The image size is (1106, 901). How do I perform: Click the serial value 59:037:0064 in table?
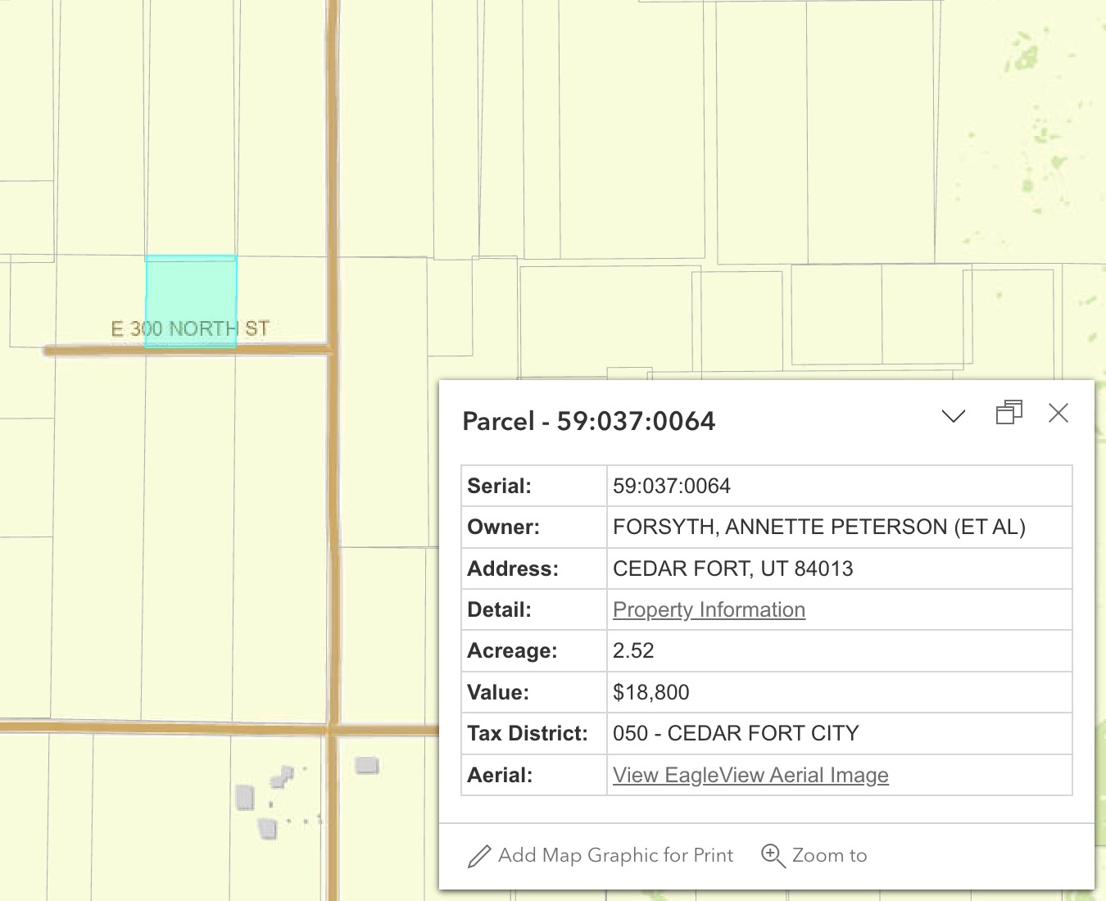click(672, 486)
